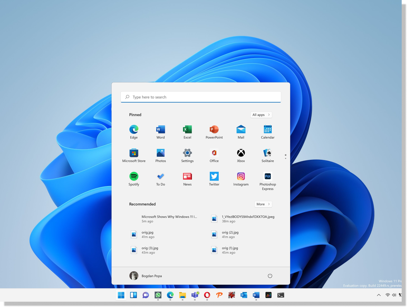The height and width of the screenshot is (307, 407).
Task: Open the News app
Action: click(x=187, y=179)
